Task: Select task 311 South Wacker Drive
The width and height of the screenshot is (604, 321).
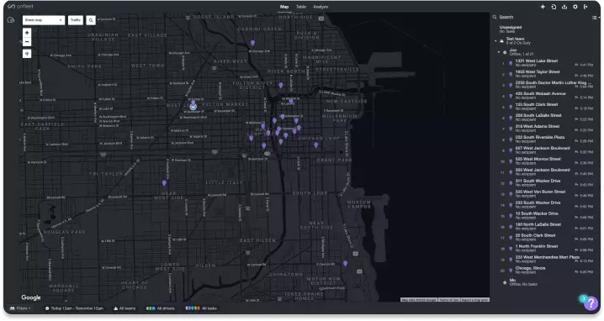Action: 547,182
